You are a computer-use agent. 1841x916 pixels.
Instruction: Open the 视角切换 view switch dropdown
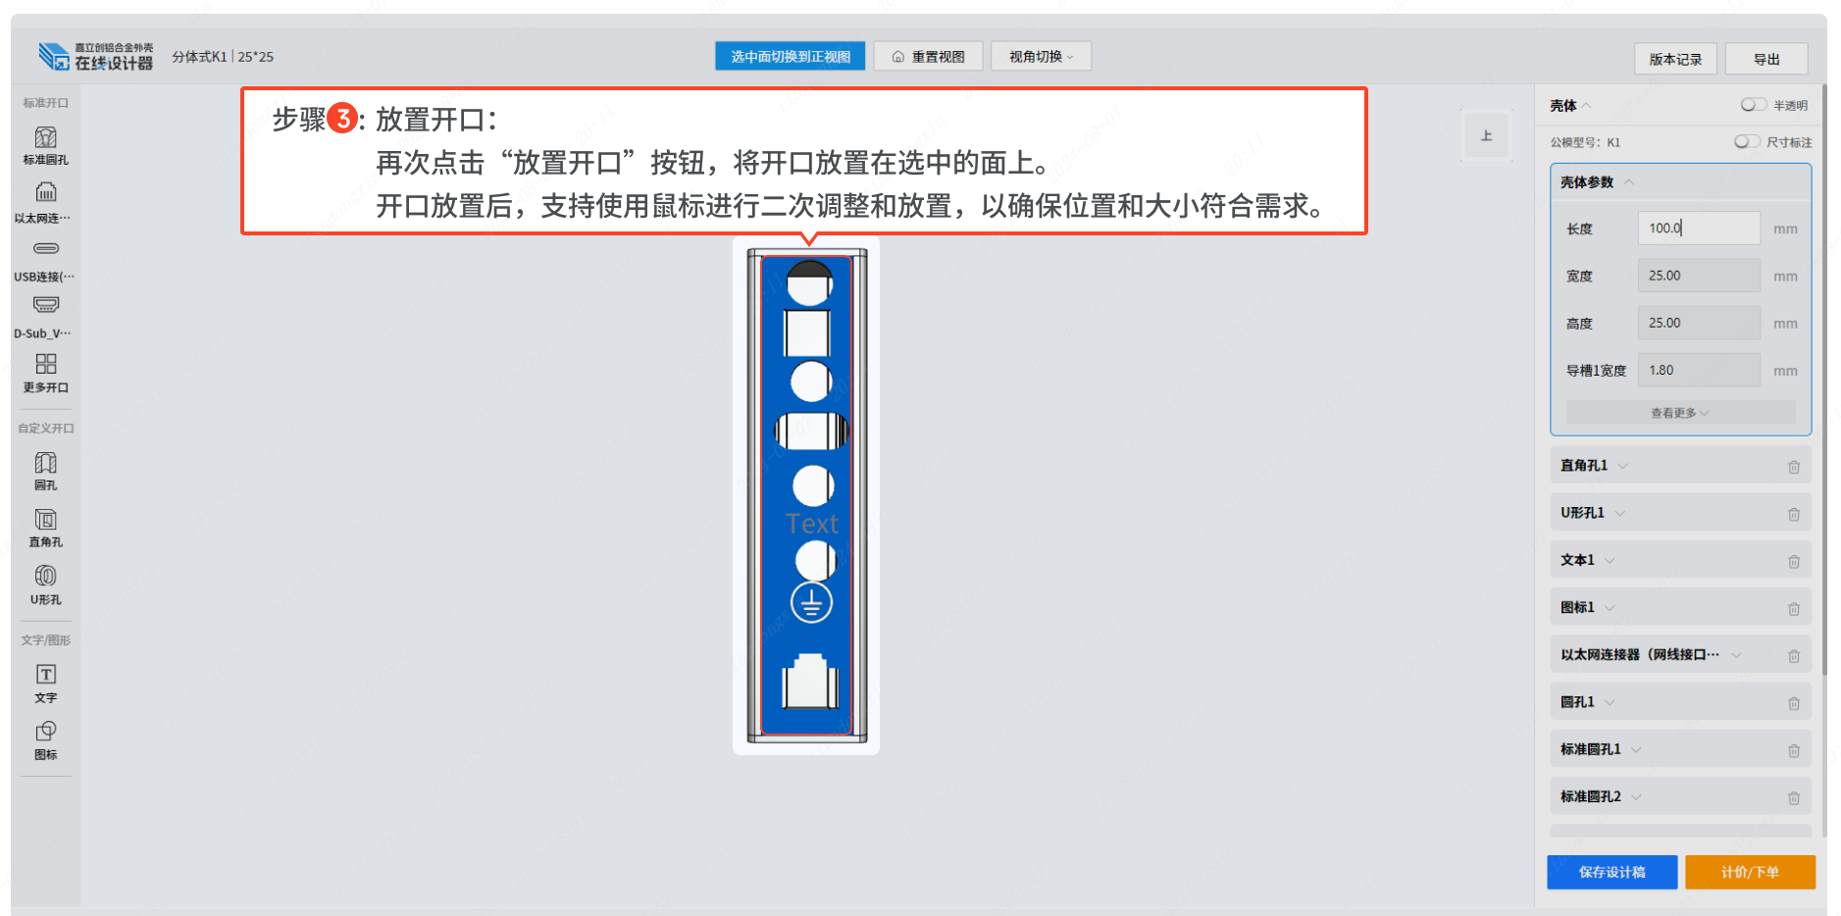(1041, 57)
